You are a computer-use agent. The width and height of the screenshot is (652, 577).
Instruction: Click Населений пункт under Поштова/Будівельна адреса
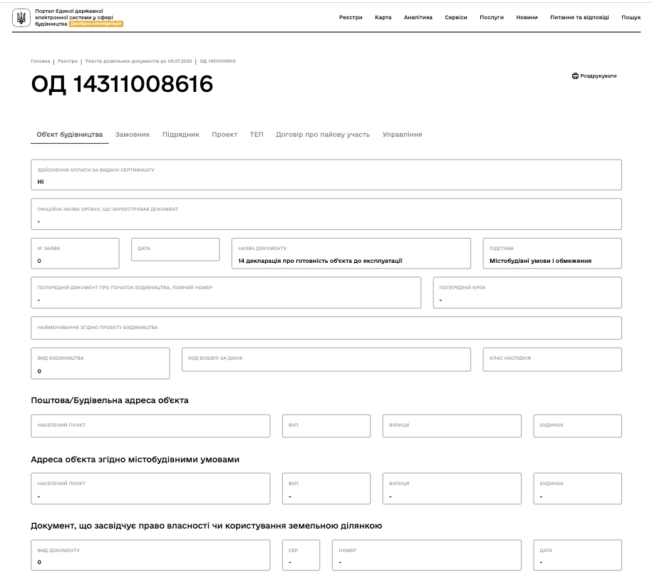[x=150, y=426]
